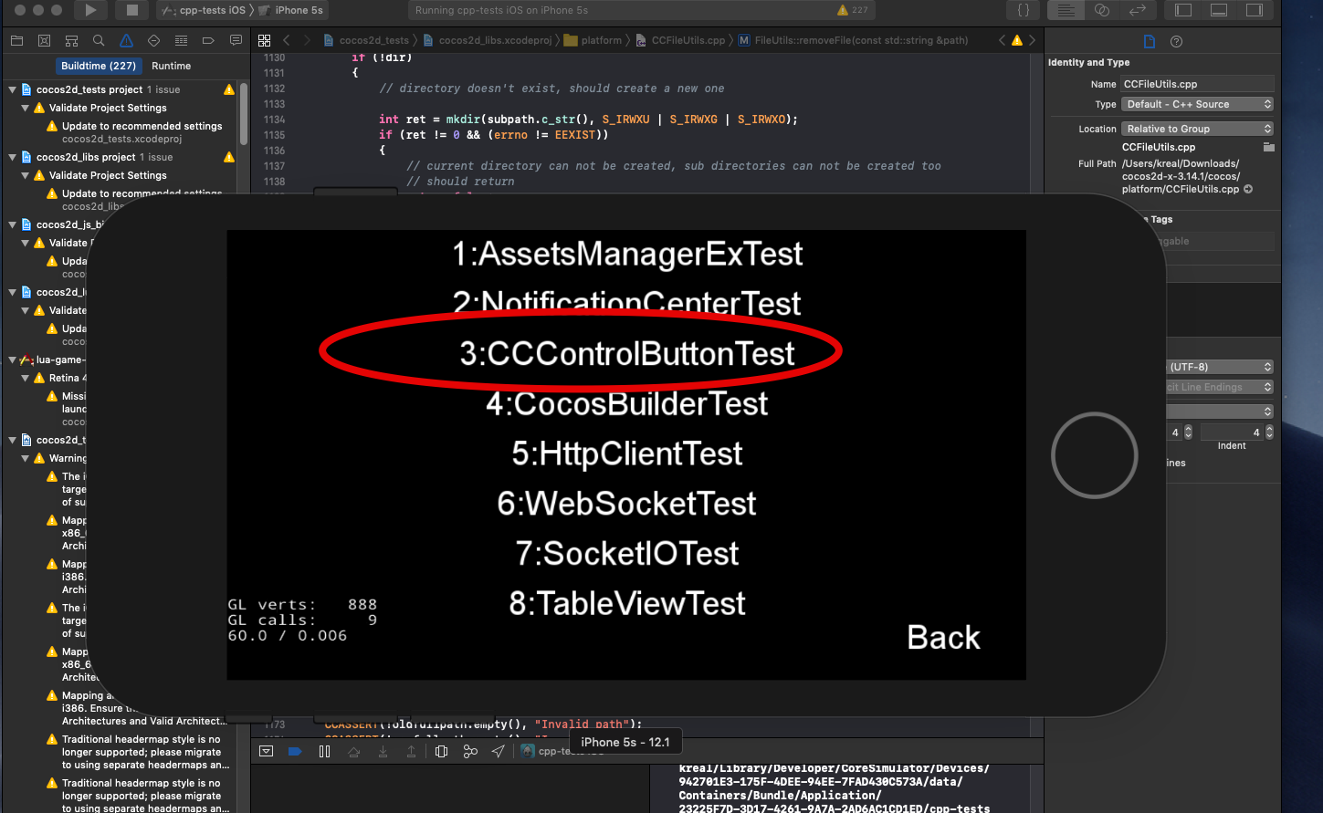Click the Name field containing CCFileUtils.cpp
This screenshot has width=1323, height=813.
point(1196,84)
